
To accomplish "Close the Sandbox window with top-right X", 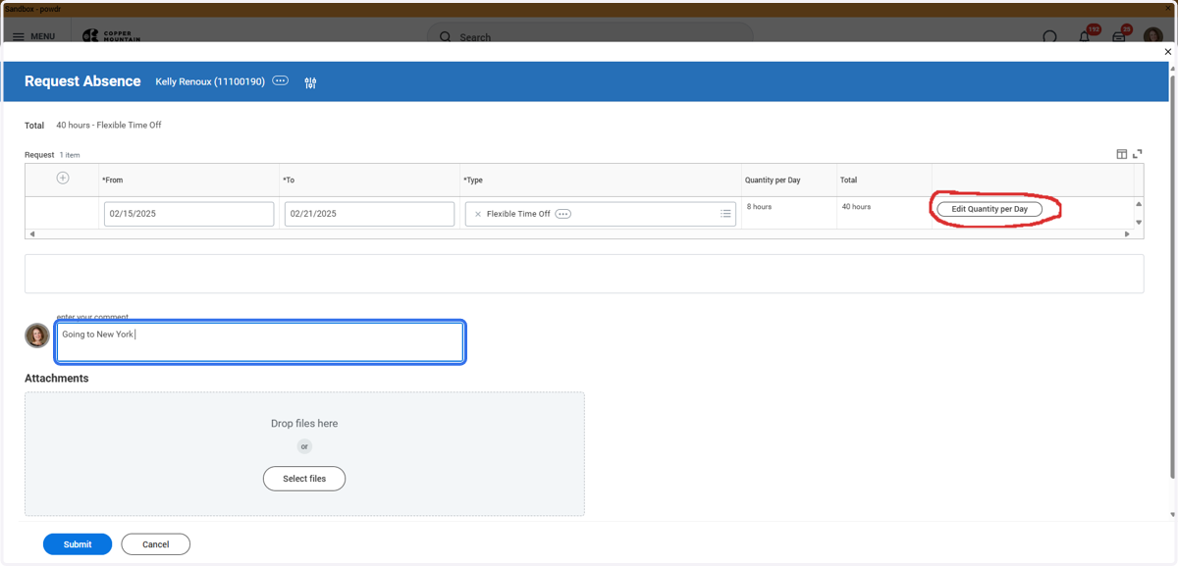I will (x=1168, y=8).
